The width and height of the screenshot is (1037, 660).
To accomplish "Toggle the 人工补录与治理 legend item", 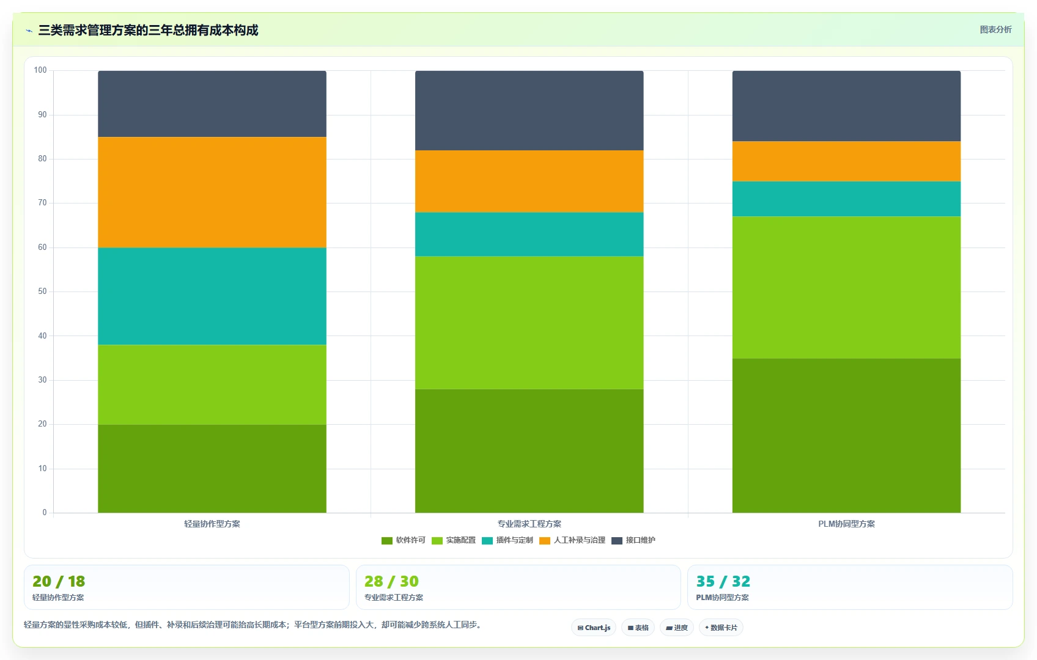I will [572, 540].
